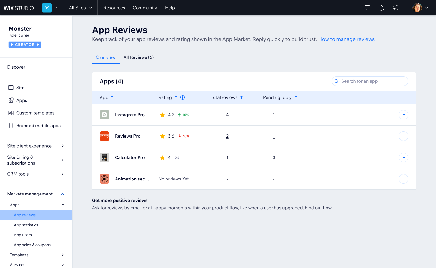Open App statistics page
Image resolution: width=436 pixels, height=268 pixels.
(x=26, y=225)
